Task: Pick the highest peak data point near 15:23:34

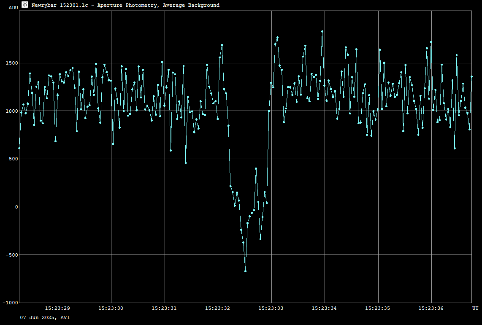Action: coord(322,32)
